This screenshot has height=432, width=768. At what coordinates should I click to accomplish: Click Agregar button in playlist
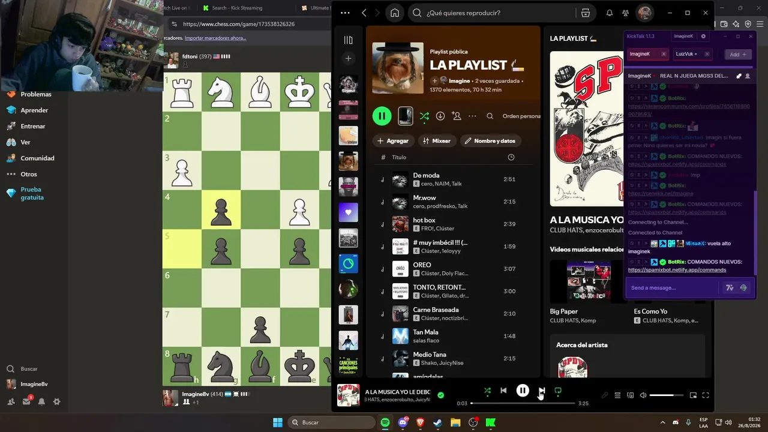click(393, 141)
